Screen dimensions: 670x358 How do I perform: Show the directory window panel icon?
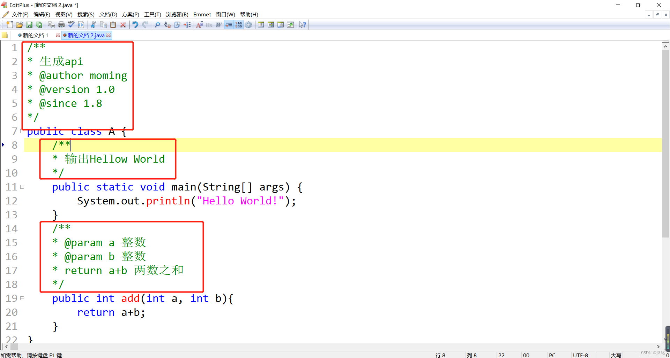[271, 25]
